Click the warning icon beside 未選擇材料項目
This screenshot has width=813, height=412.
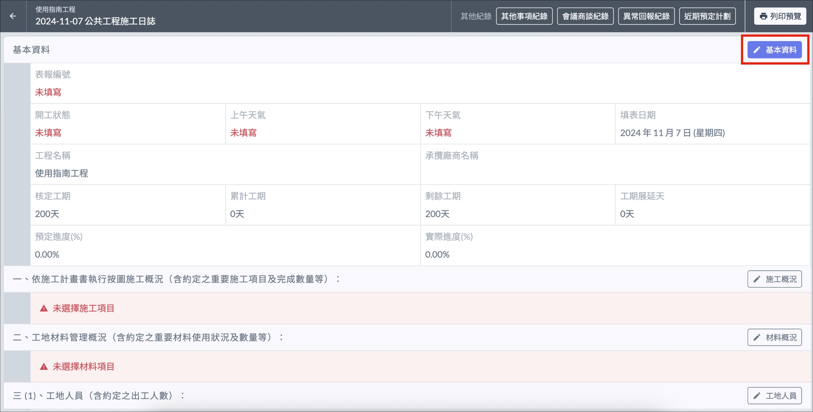point(44,366)
